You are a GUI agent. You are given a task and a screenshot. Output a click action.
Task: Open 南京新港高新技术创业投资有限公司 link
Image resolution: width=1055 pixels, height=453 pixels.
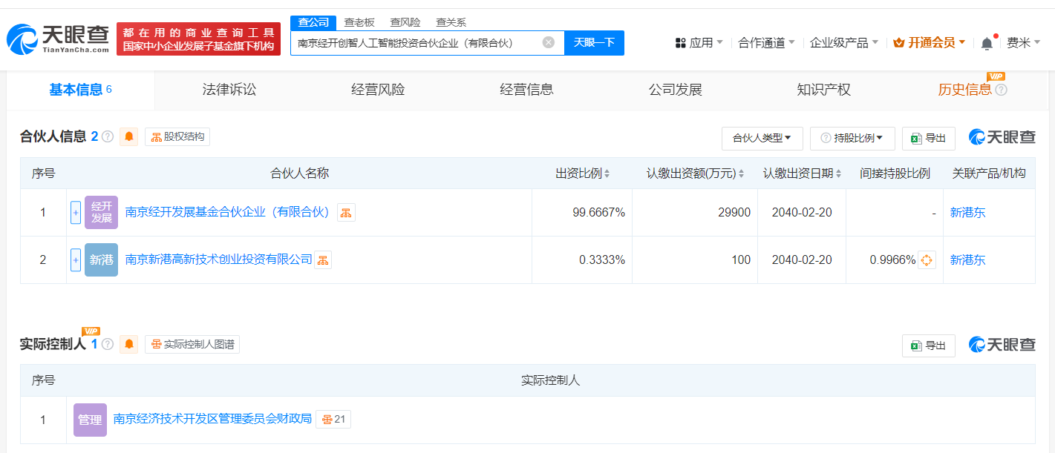click(219, 259)
